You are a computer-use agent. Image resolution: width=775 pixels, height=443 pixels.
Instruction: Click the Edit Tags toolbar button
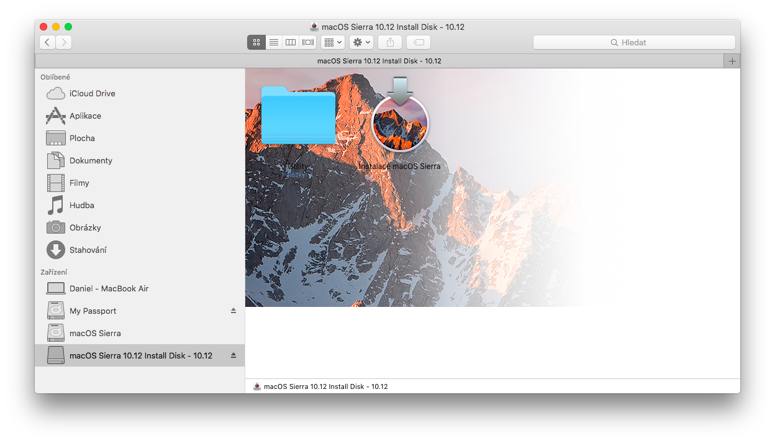click(419, 42)
